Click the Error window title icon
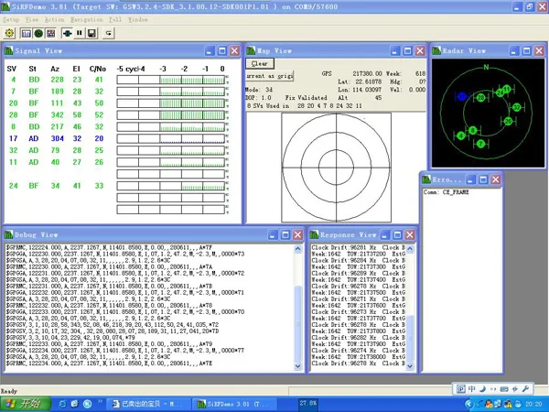549x412 pixels. coord(426,179)
